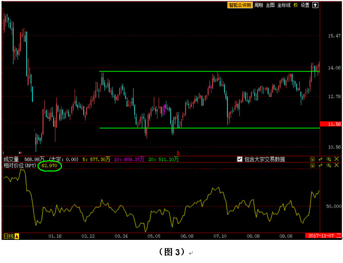Close the 相对价位 RPY indicator panel
Viewport: 343px width, 263px height.
pyautogui.click(x=336, y=166)
